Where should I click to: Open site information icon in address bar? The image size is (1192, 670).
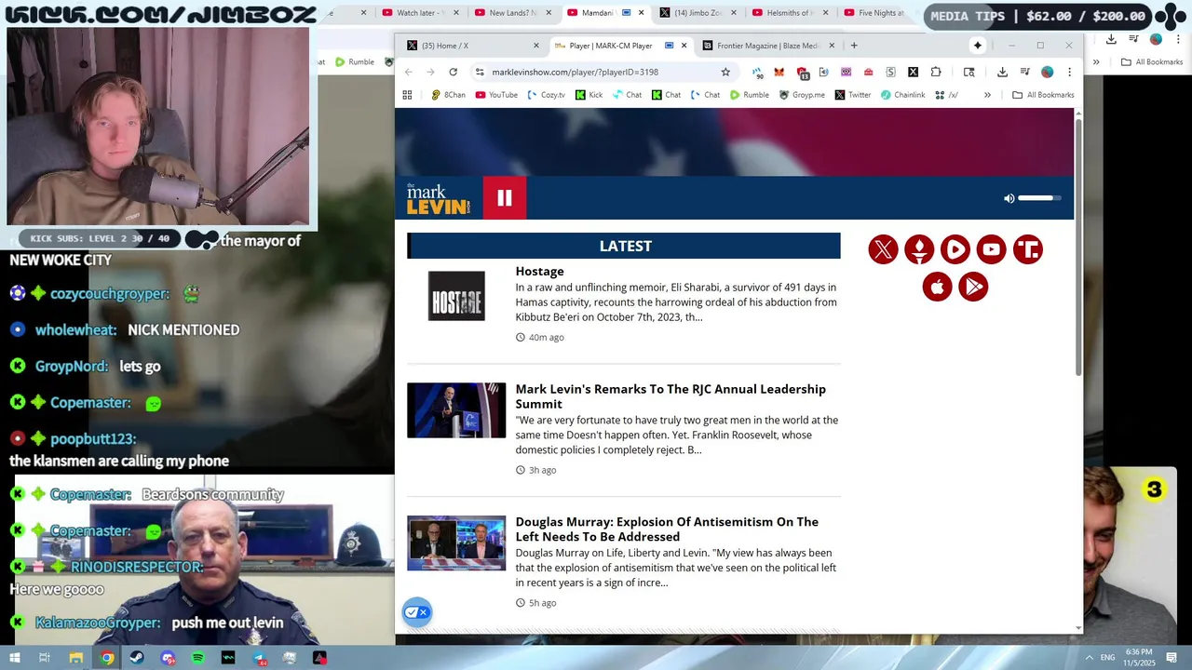tap(480, 72)
